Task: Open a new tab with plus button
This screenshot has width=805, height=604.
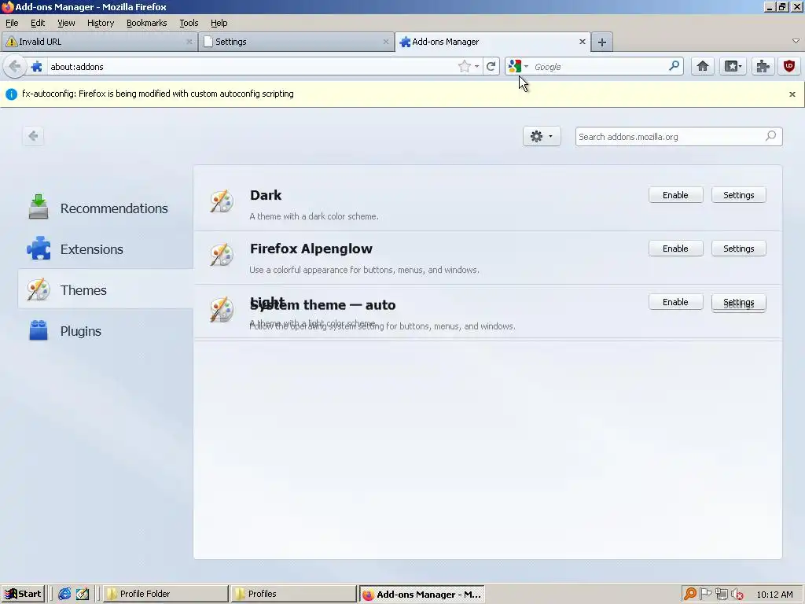Action: [x=601, y=42]
